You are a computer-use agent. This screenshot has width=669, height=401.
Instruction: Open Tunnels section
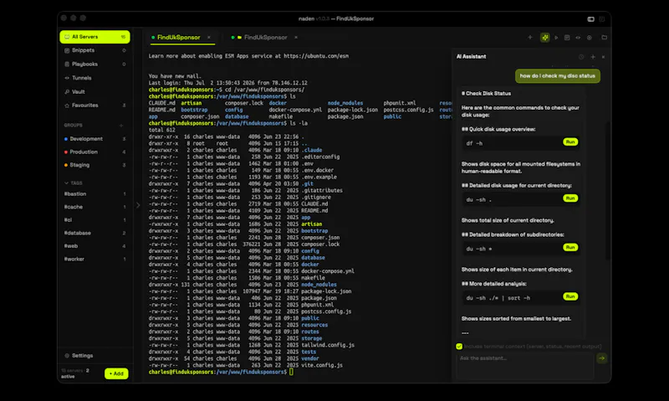click(x=94, y=78)
